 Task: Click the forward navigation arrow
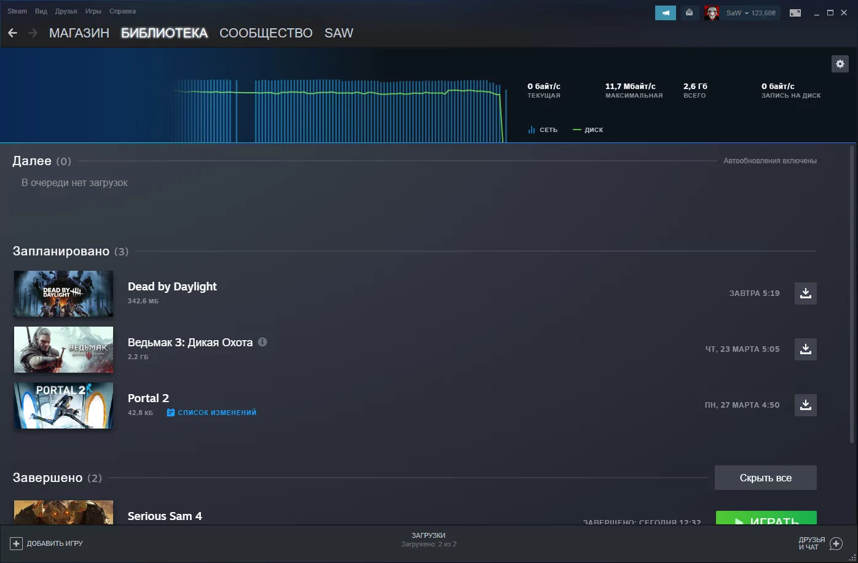(33, 33)
